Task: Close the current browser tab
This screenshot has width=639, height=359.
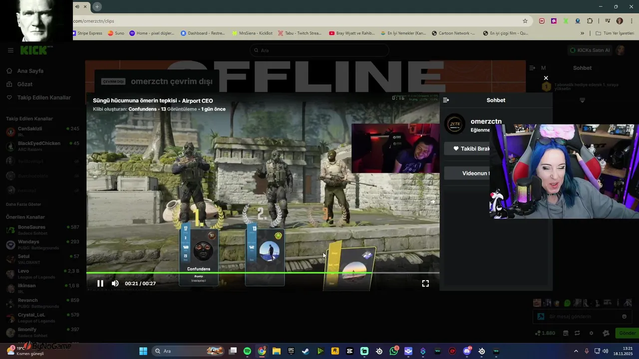Action: click(85, 6)
